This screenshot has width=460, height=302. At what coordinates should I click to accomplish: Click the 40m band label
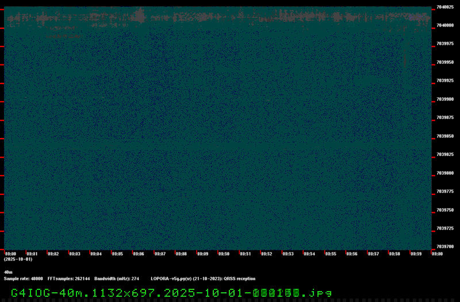[8, 272]
